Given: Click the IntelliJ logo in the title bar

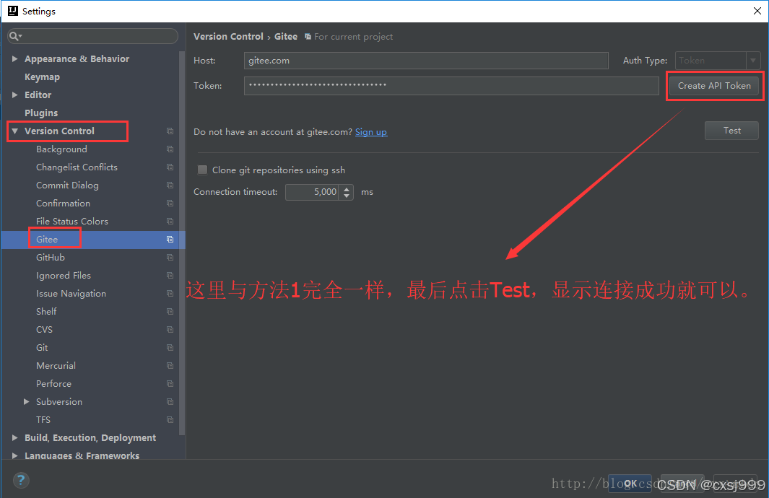Looking at the screenshot, I should point(13,11).
